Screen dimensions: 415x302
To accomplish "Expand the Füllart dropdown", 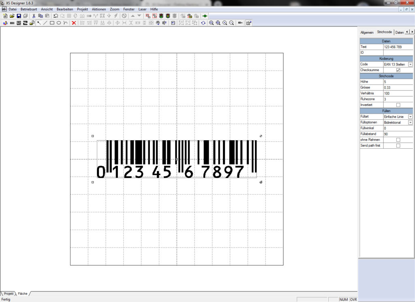I will coord(410,116).
